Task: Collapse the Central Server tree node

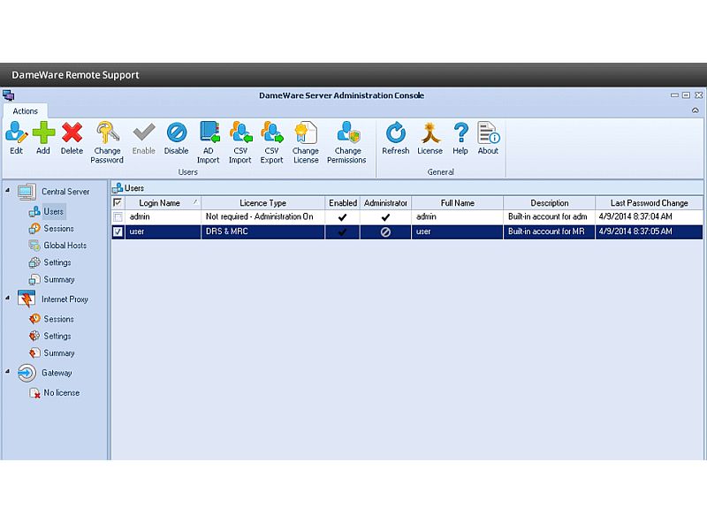Action: (8, 191)
